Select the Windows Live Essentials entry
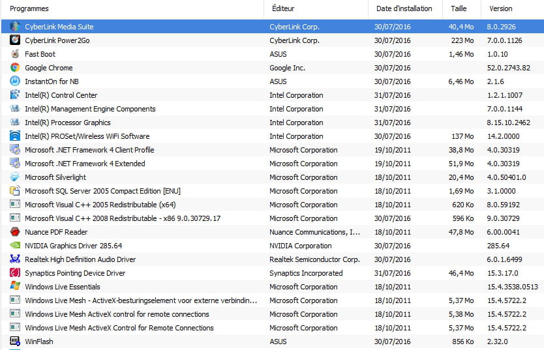Screen dimensions: 544x350 click(x=63, y=287)
